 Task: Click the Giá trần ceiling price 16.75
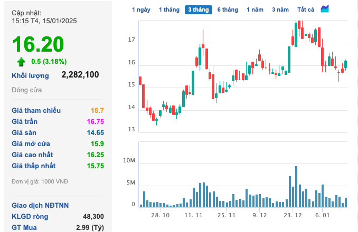tap(95, 122)
